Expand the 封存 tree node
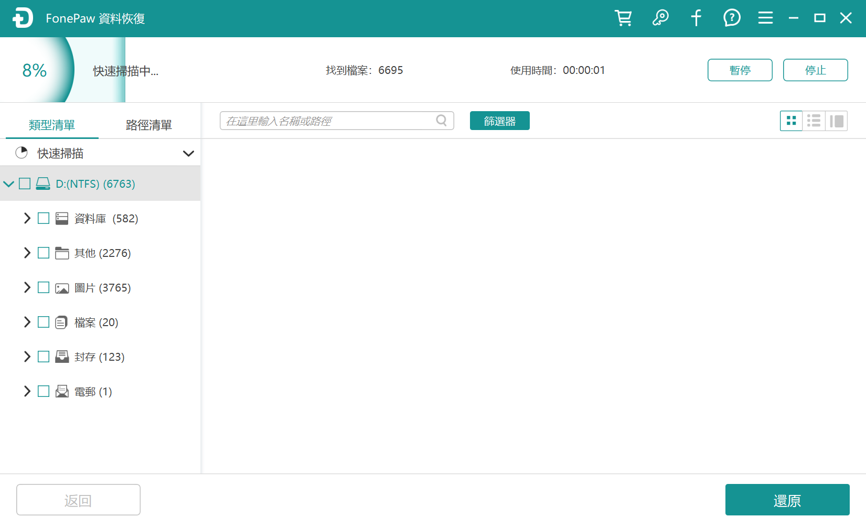 pos(27,357)
